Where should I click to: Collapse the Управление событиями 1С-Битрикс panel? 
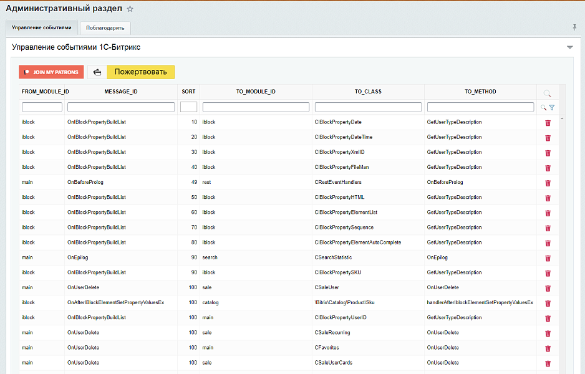point(569,47)
